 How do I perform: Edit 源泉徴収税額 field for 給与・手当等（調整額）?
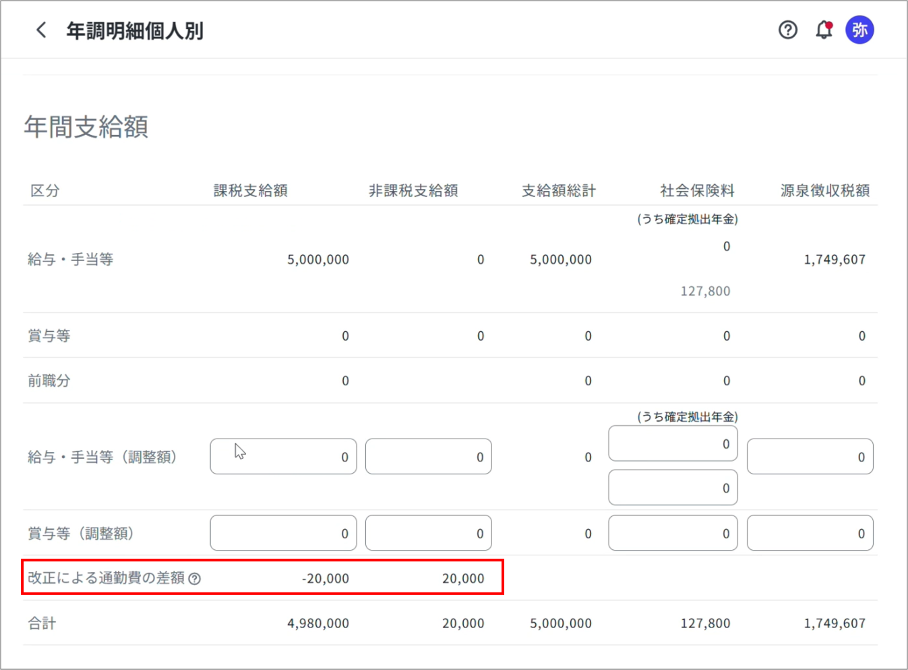pos(810,457)
